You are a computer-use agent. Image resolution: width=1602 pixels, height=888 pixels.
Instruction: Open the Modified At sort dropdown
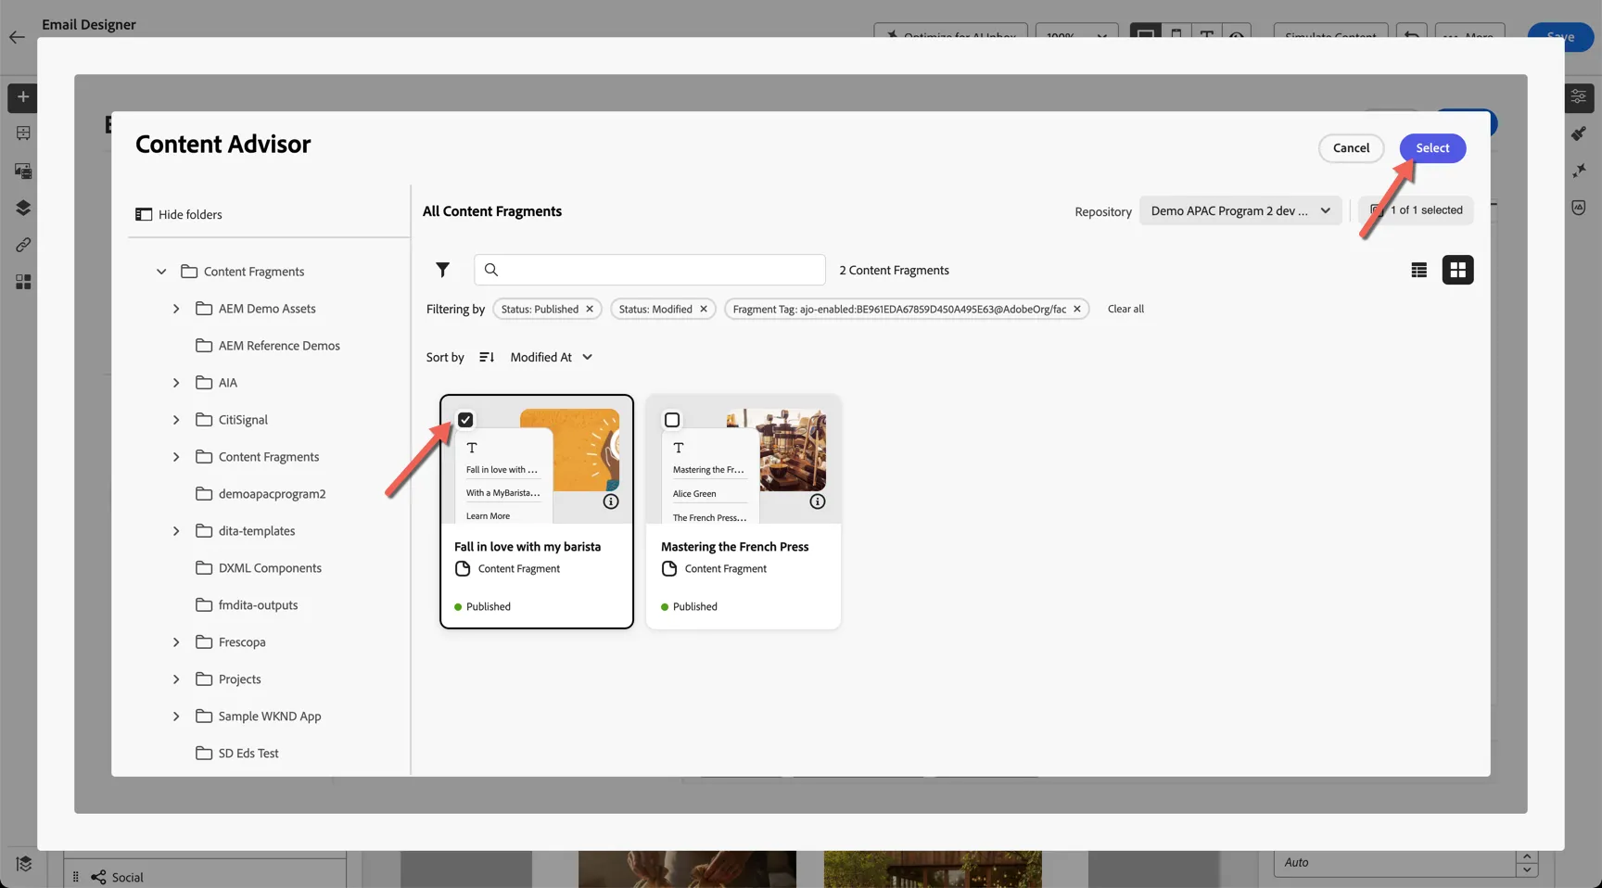pos(552,357)
